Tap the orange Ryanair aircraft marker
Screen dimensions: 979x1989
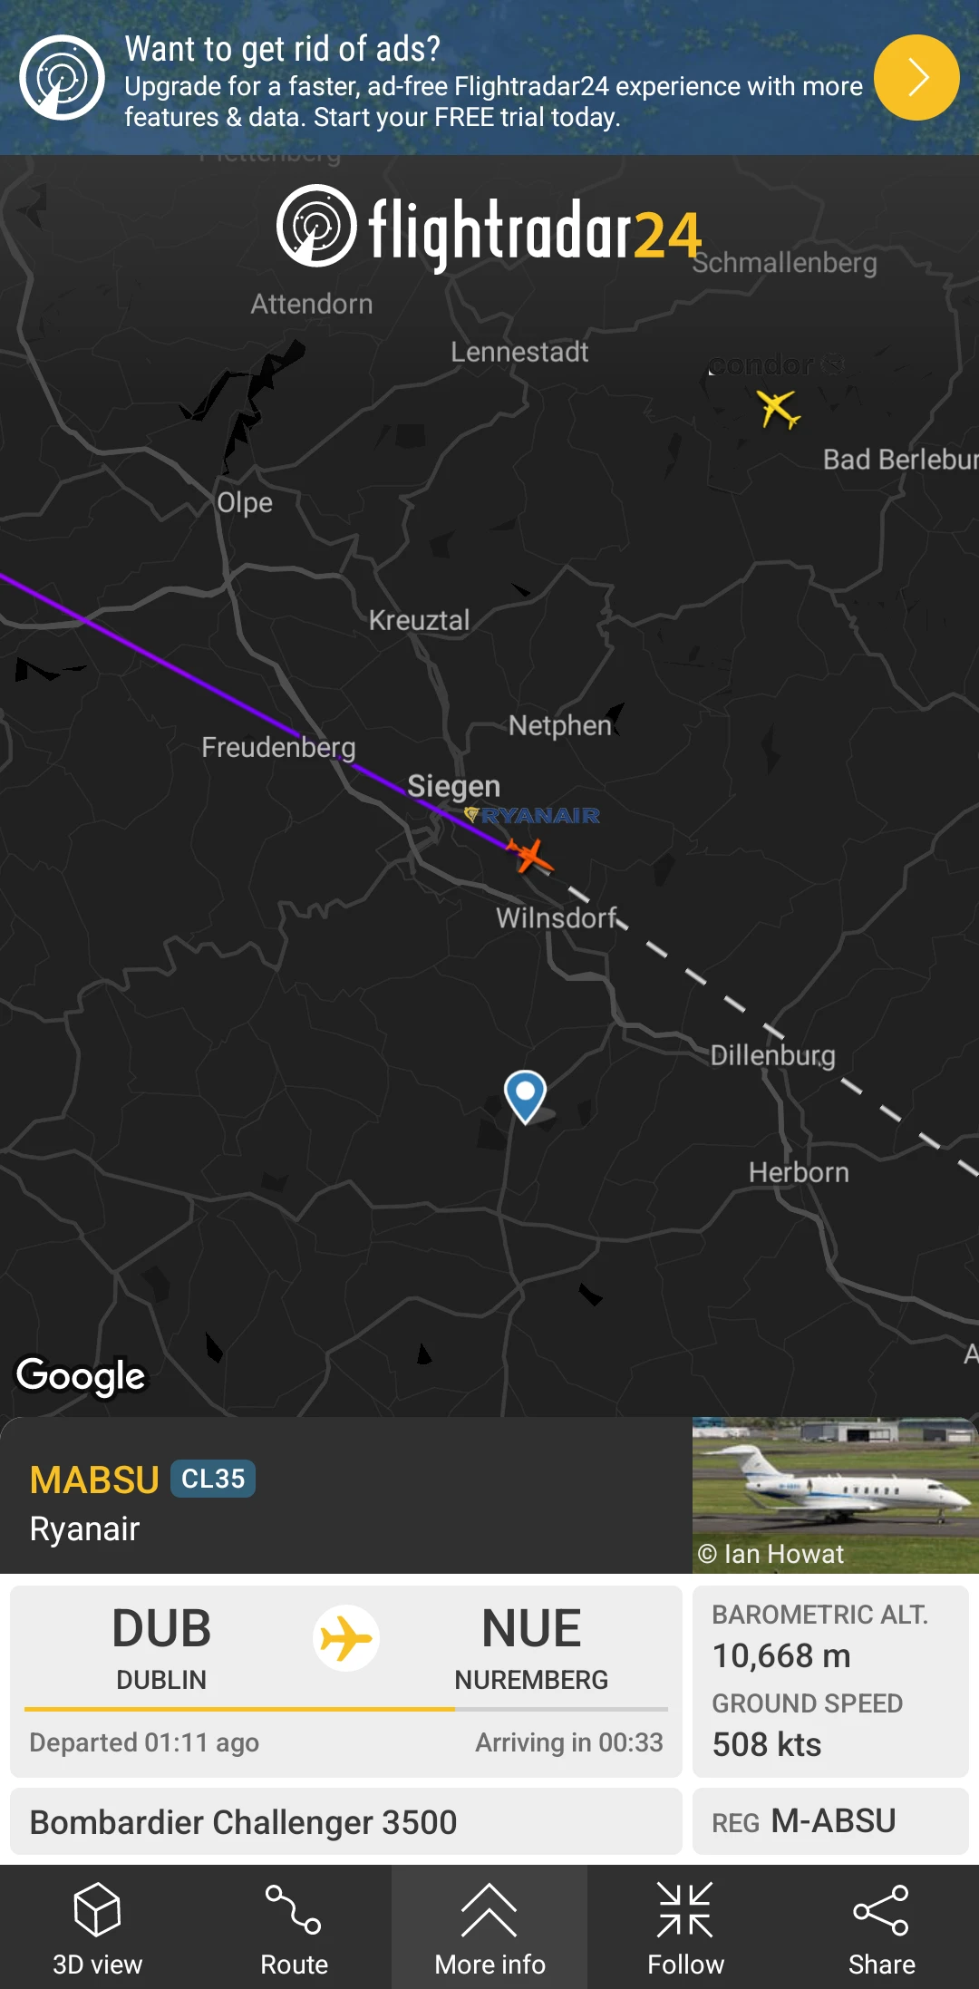530,856
